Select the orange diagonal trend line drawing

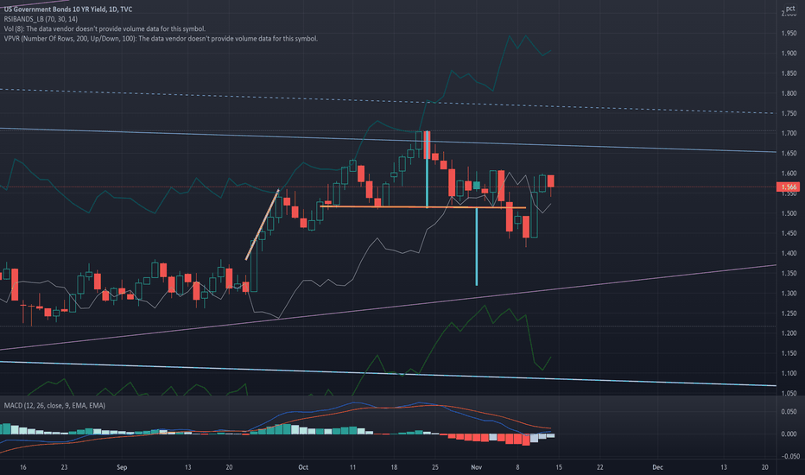[x=263, y=225]
